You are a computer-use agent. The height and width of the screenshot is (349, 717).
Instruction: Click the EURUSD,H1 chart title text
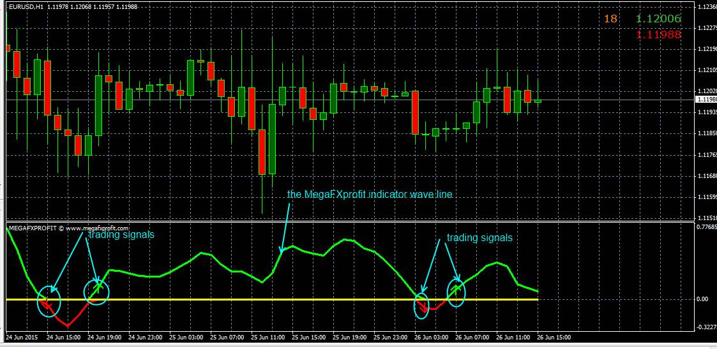[26, 7]
